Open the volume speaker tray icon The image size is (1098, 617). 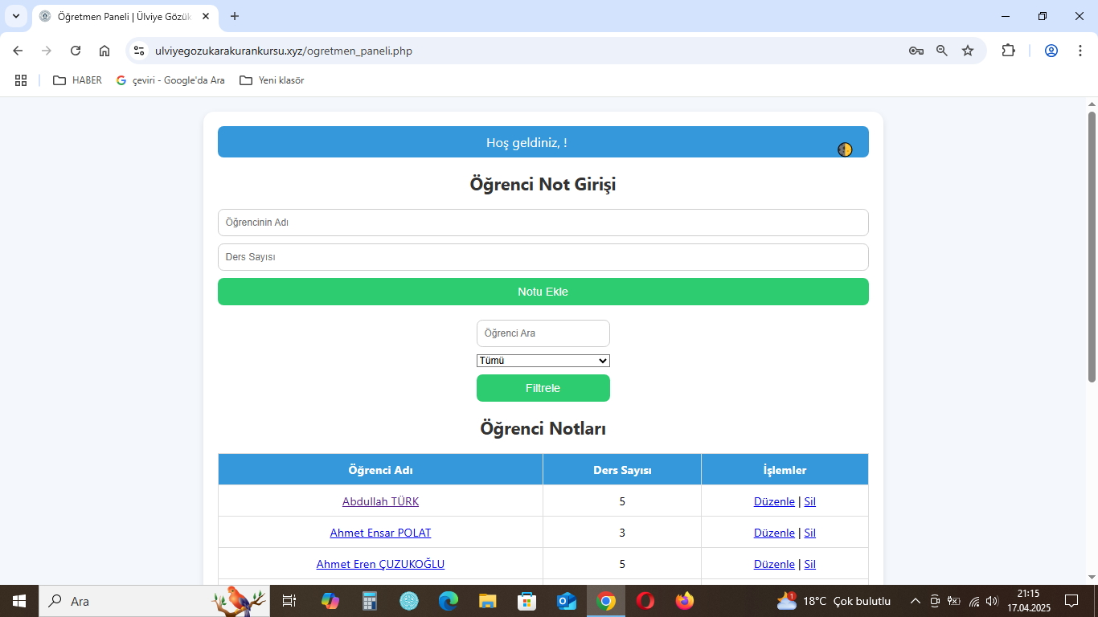(x=992, y=601)
